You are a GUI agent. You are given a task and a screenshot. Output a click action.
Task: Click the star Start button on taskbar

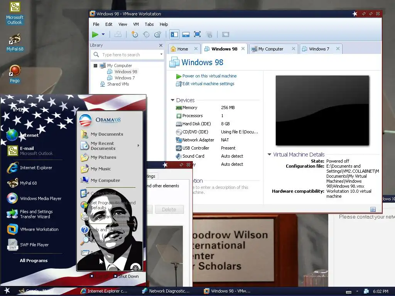coord(7,291)
